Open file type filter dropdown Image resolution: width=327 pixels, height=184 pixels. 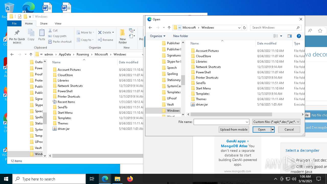pos(276,122)
